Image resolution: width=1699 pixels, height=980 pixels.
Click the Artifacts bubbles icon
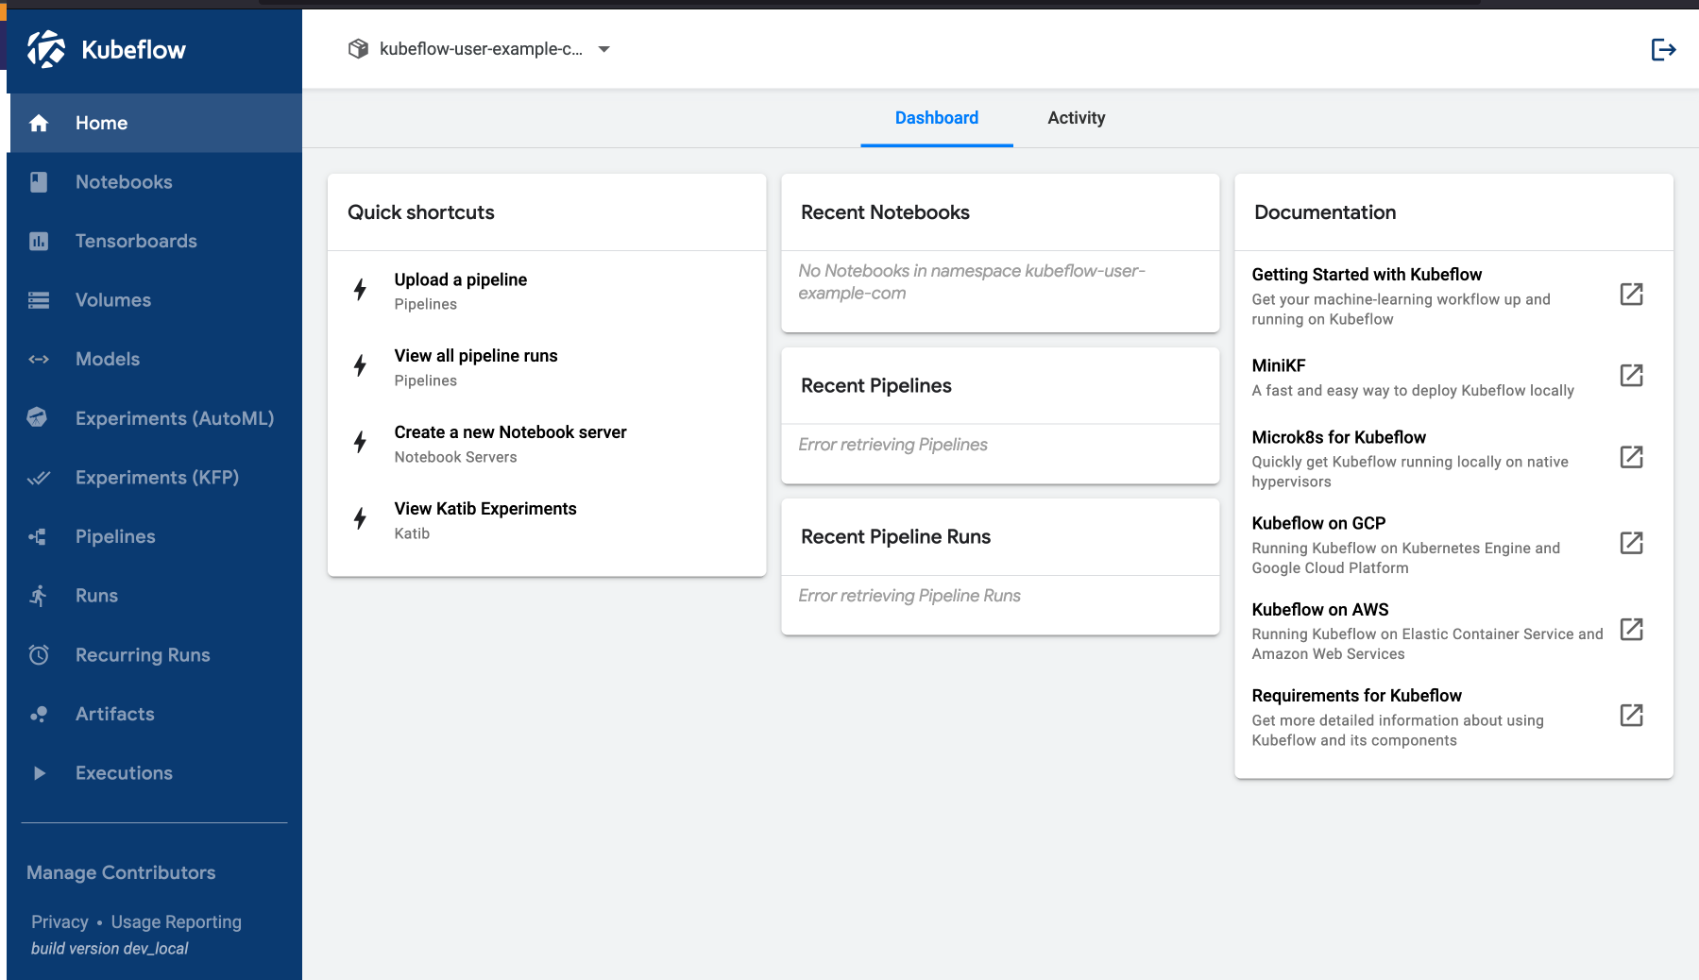(x=39, y=714)
